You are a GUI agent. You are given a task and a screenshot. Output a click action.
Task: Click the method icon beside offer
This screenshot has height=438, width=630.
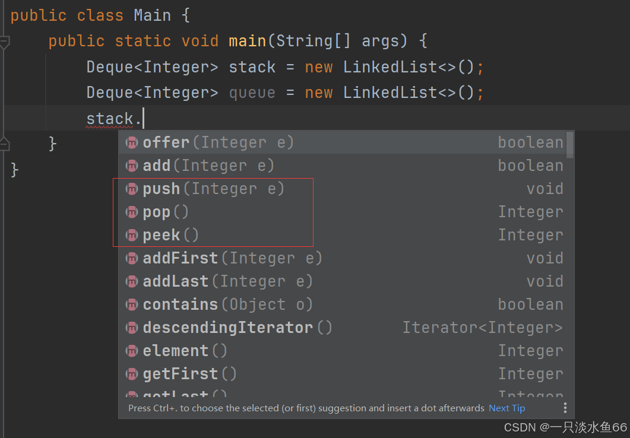coord(132,142)
